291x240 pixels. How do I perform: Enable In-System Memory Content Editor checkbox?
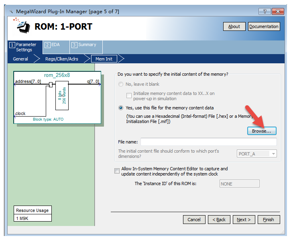click(x=117, y=171)
